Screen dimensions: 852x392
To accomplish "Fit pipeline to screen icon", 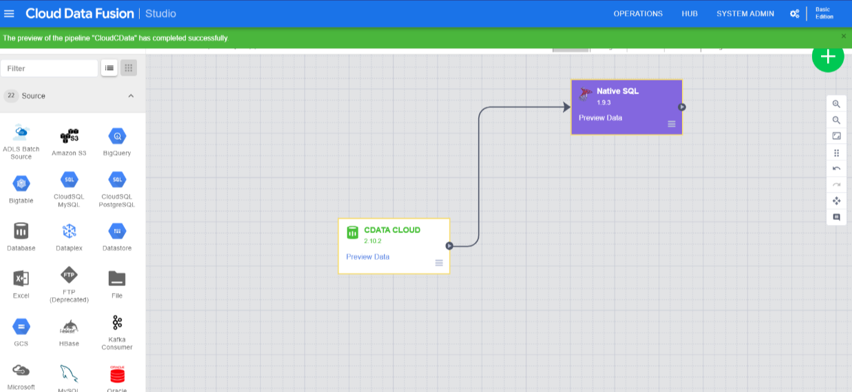I will click(837, 136).
